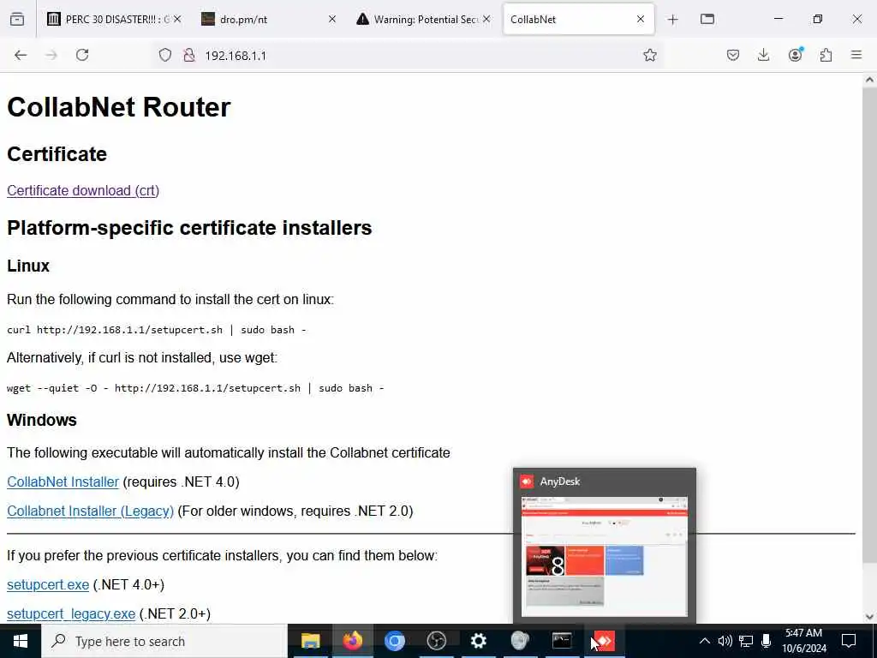
Task: Open the Collabnet Installer (Legacy) link
Action: click(x=90, y=511)
